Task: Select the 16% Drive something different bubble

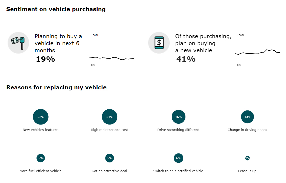Action: coord(178,117)
